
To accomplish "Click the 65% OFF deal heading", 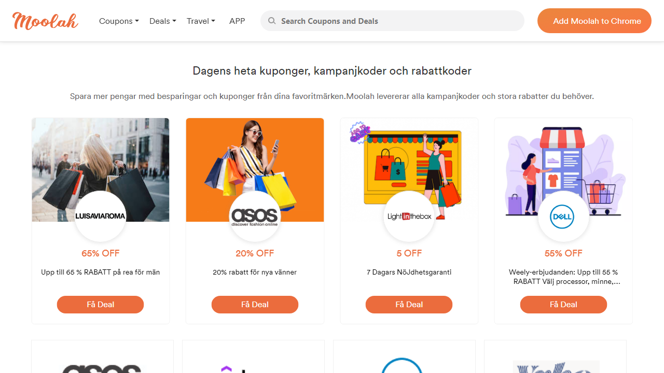I will click(x=100, y=253).
